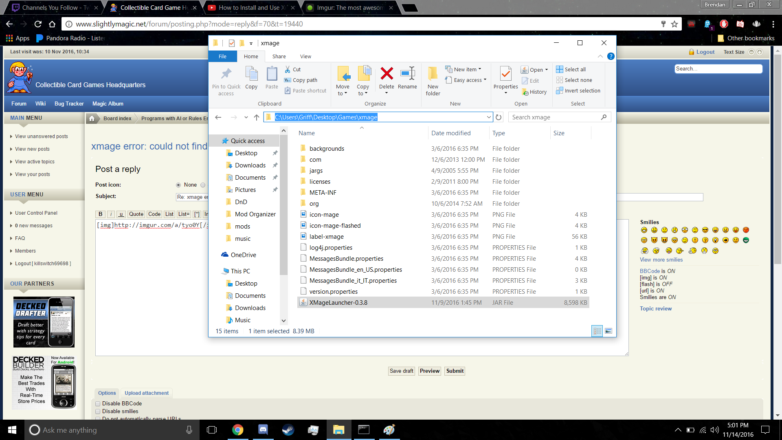Open Steam from the taskbar
Screen dimensions: 782x440
click(288, 430)
